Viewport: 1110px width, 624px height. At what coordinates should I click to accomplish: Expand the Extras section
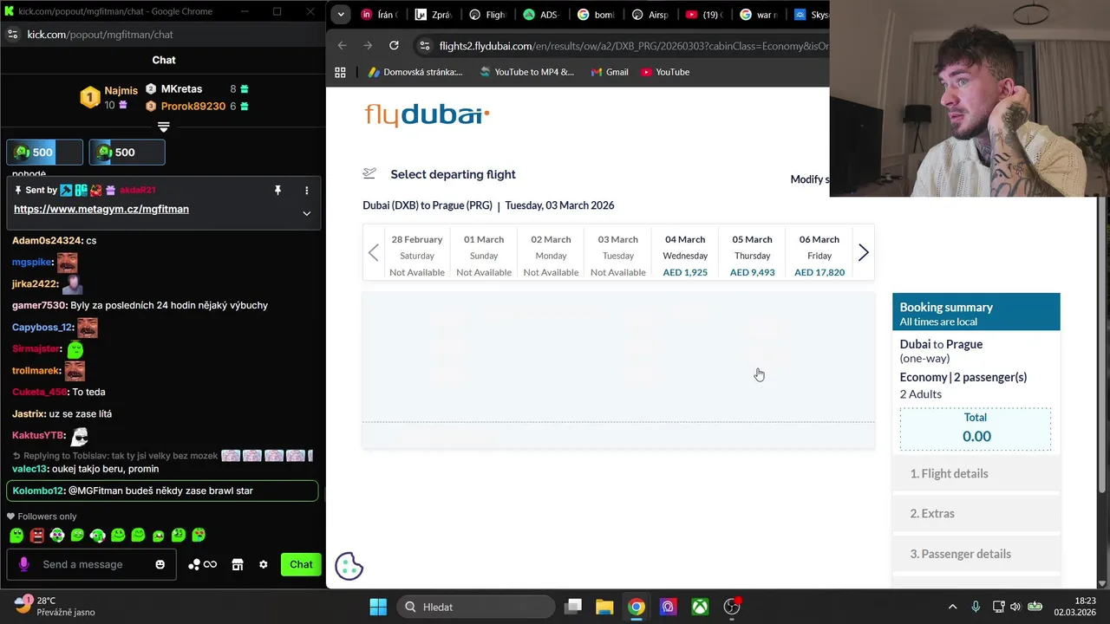point(976,513)
